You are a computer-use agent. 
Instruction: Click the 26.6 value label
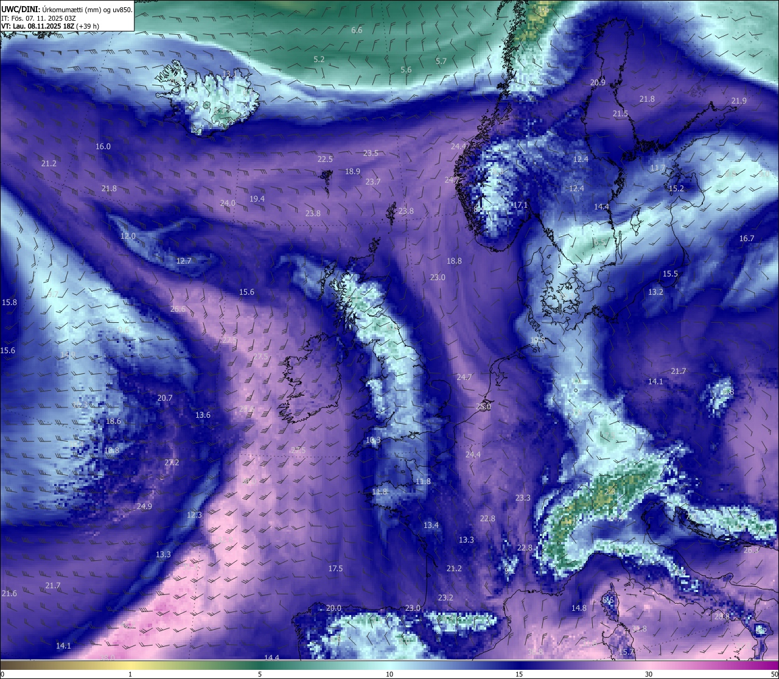pyautogui.click(x=178, y=309)
